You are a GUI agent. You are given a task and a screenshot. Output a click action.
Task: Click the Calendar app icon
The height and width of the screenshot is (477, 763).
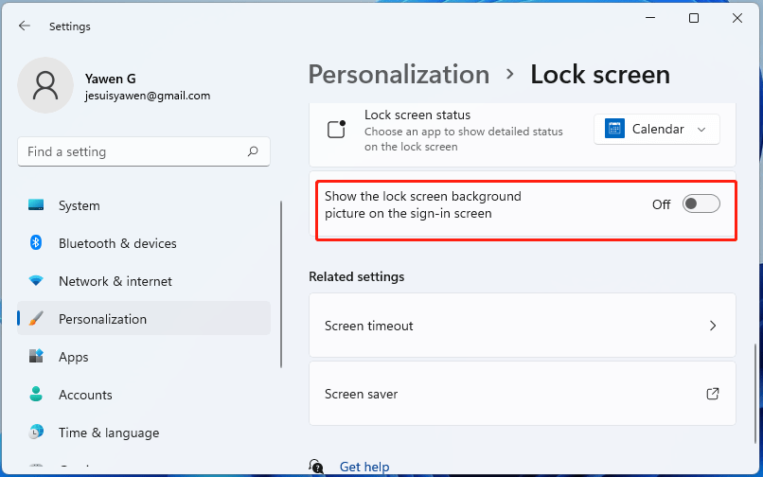click(614, 129)
